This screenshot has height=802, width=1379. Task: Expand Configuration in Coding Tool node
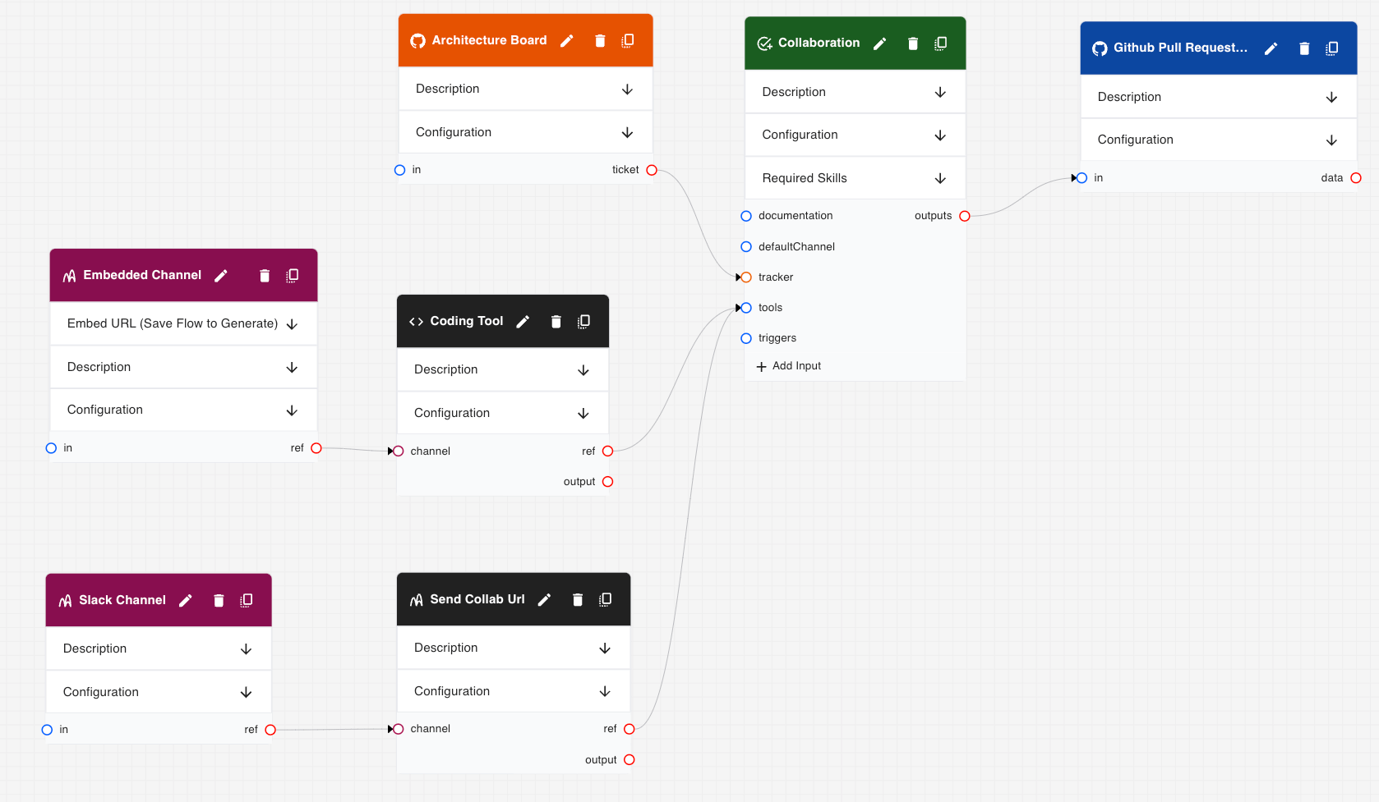(583, 413)
